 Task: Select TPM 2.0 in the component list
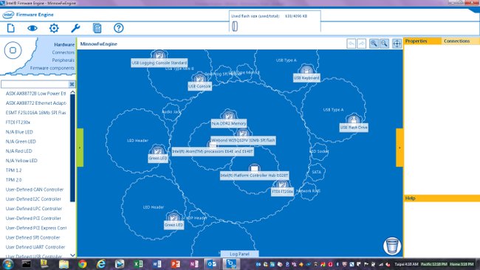(14, 180)
